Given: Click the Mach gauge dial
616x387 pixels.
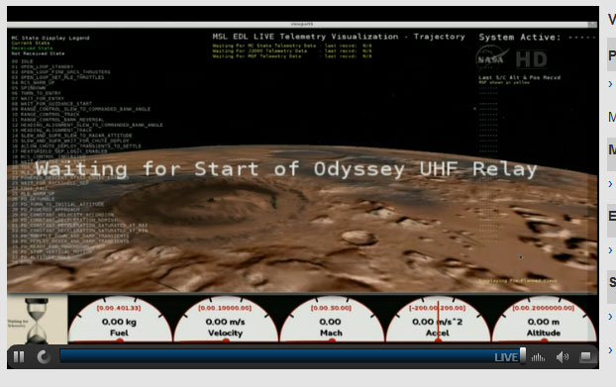Looking at the screenshot, I should click(331, 320).
